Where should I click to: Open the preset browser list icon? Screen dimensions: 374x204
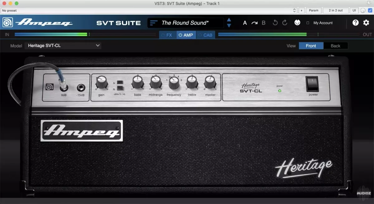click(154, 23)
